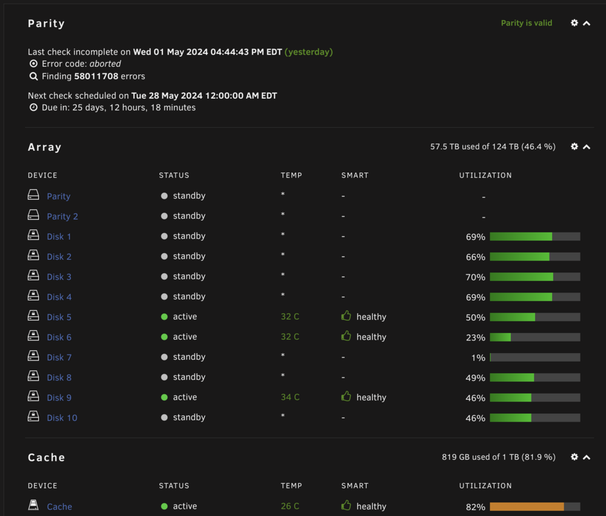
Task: Click the locked drive icon beside Disk 8
Action: (x=33, y=376)
